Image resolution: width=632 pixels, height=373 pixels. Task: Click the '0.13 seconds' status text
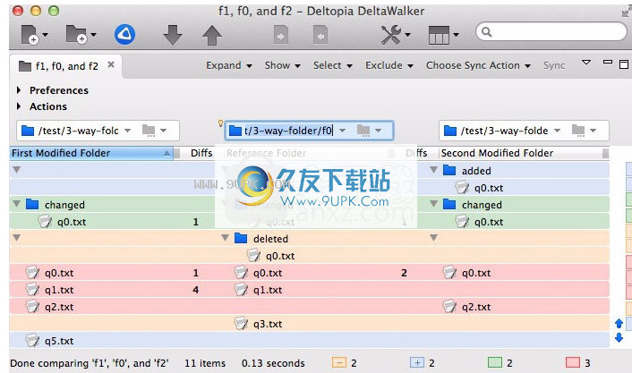pos(273,363)
